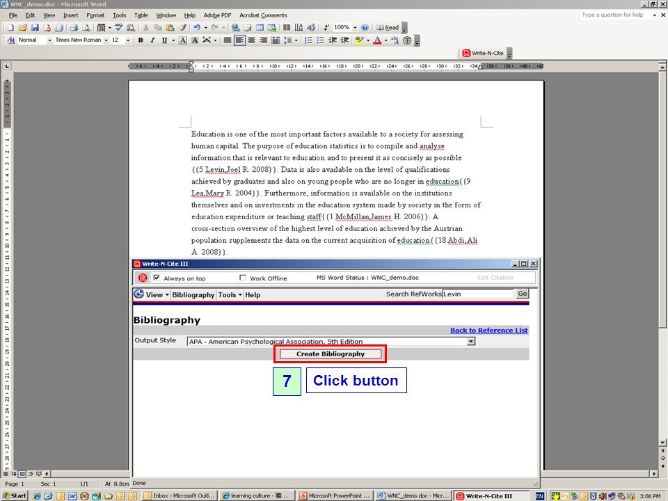Insert Hyperlink using the globe icon

(x=235, y=28)
